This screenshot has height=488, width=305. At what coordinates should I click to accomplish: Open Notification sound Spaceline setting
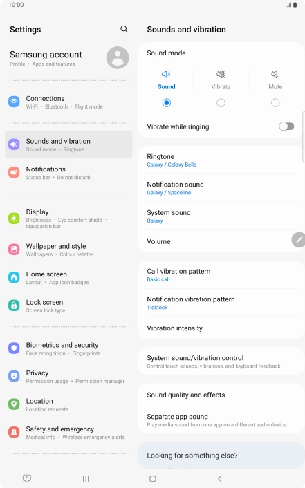point(221,188)
